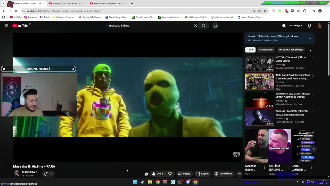This screenshot has width=330, height=186.
Task: Open MOTIVE - YIN YANG video thumbnail
Action: coord(259,64)
